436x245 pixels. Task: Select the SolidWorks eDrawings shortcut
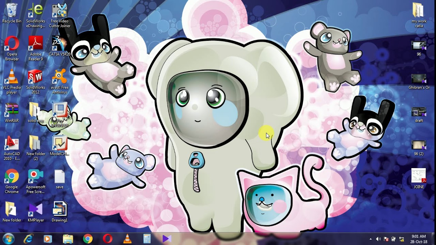(35, 16)
